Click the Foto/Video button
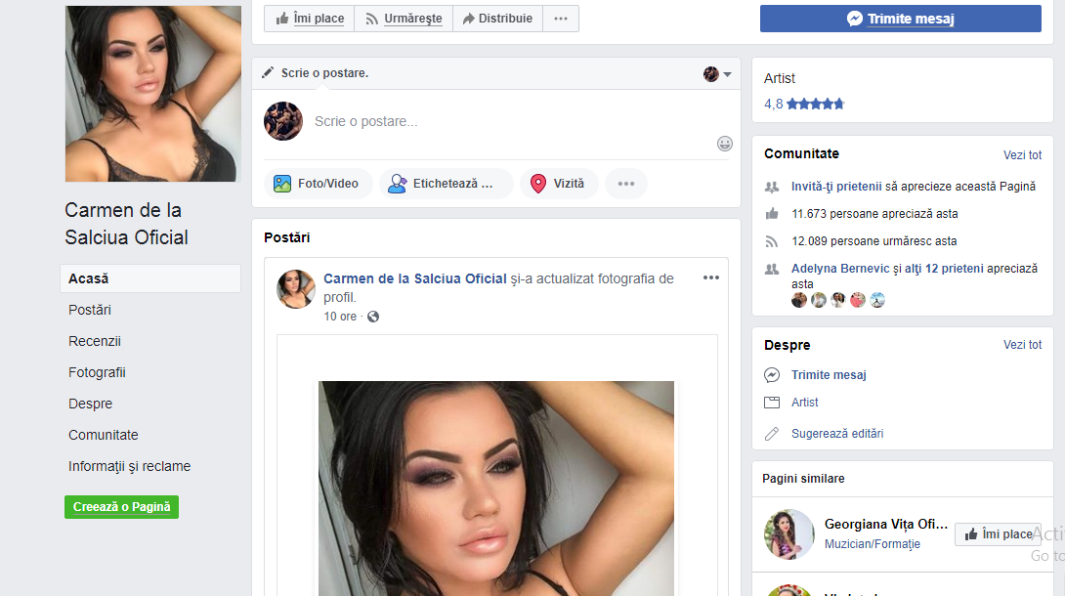 (318, 184)
